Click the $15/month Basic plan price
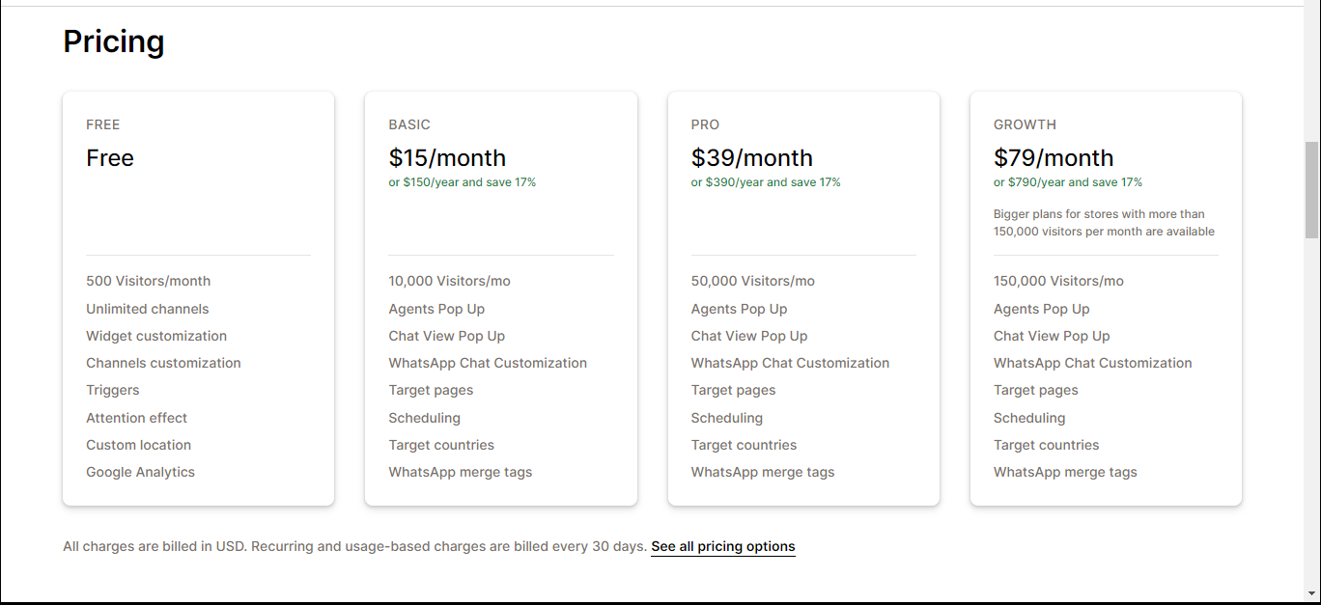This screenshot has height=605, width=1321. click(447, 157)
